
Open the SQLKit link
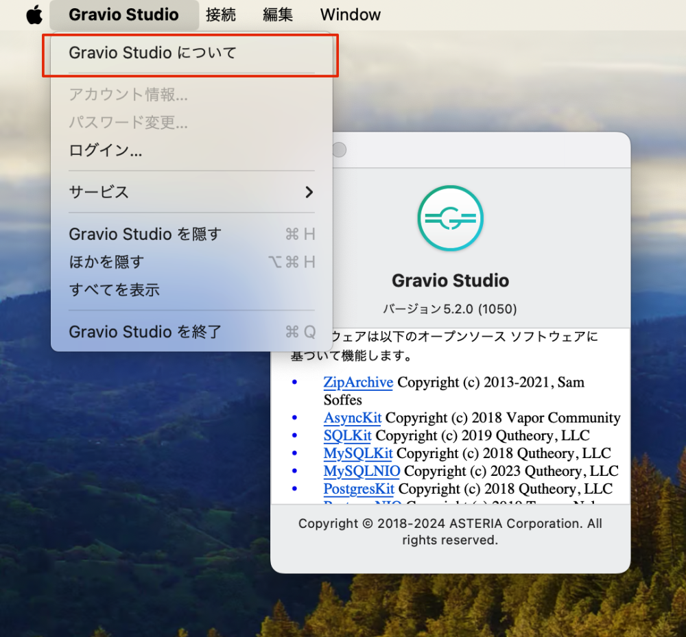pos(347,435)
